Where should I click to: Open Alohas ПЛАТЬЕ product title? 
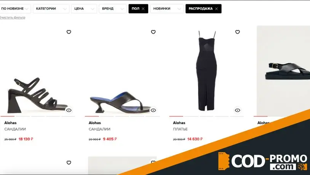click(180, 129)
